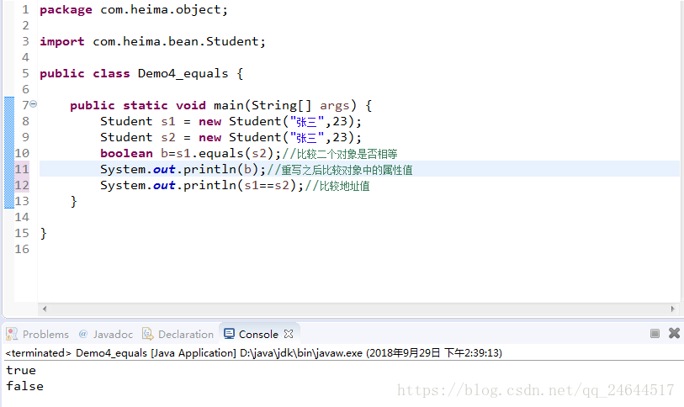Click the horizontal scrollbar right arrow
The width and height of the screenshot is (684, 407).
pyautogui.click(x=673, y=309)
